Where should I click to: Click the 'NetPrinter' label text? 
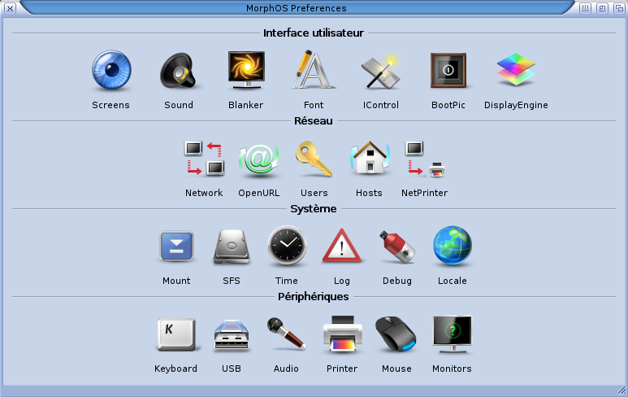pos(425,193)
